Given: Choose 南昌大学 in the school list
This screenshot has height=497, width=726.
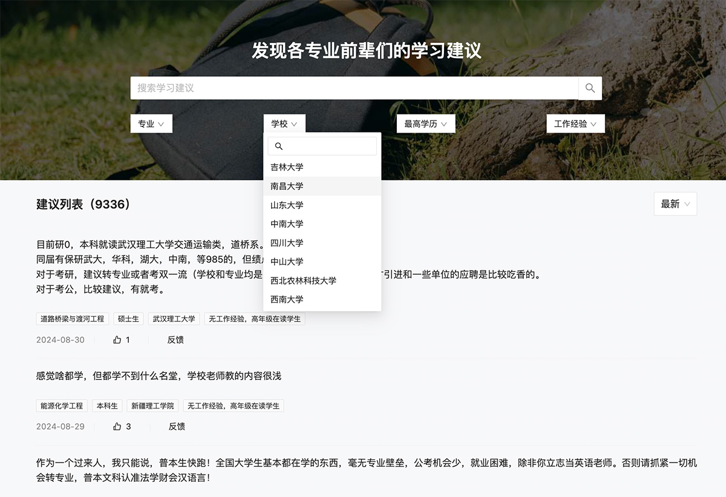Looking at the screenshot, I should coord(287,186).
